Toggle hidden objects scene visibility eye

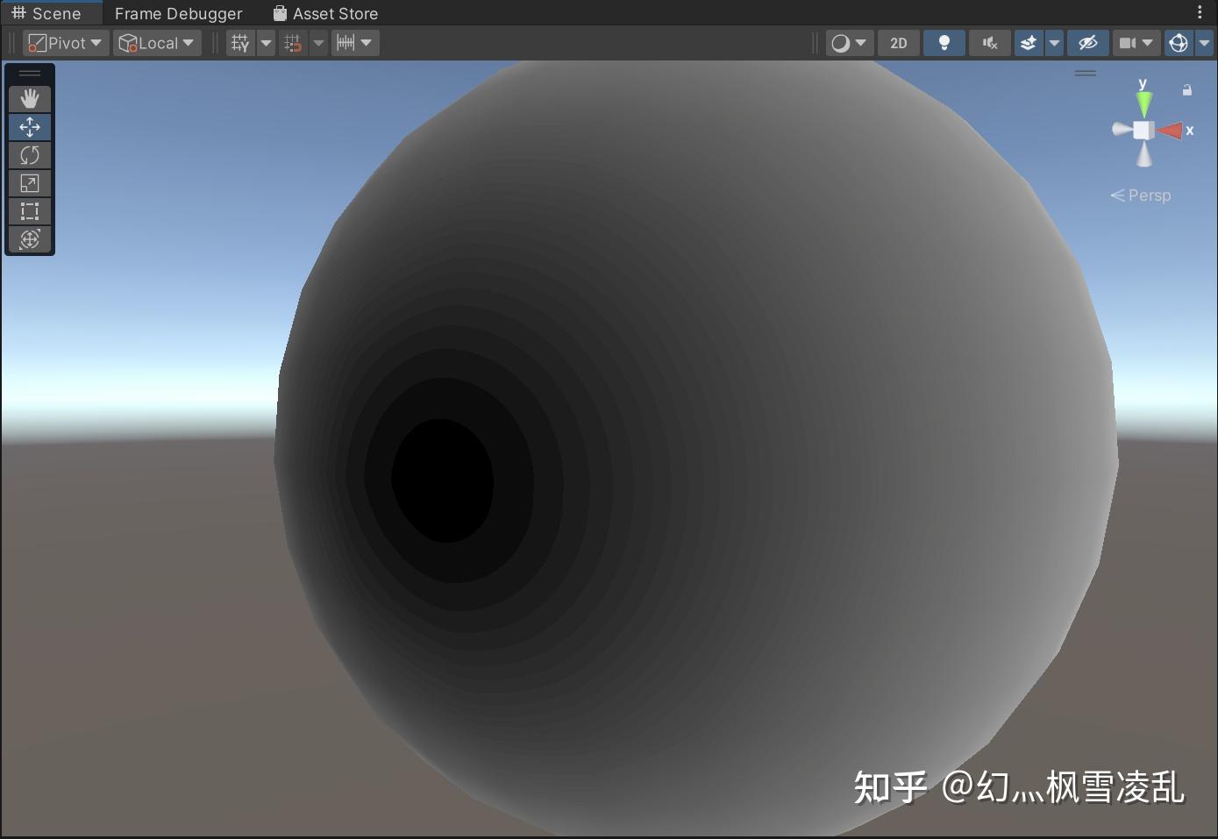(x=1088, y=43)
